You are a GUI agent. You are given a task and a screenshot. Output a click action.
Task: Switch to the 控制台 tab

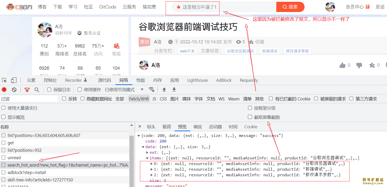point(50,80)
